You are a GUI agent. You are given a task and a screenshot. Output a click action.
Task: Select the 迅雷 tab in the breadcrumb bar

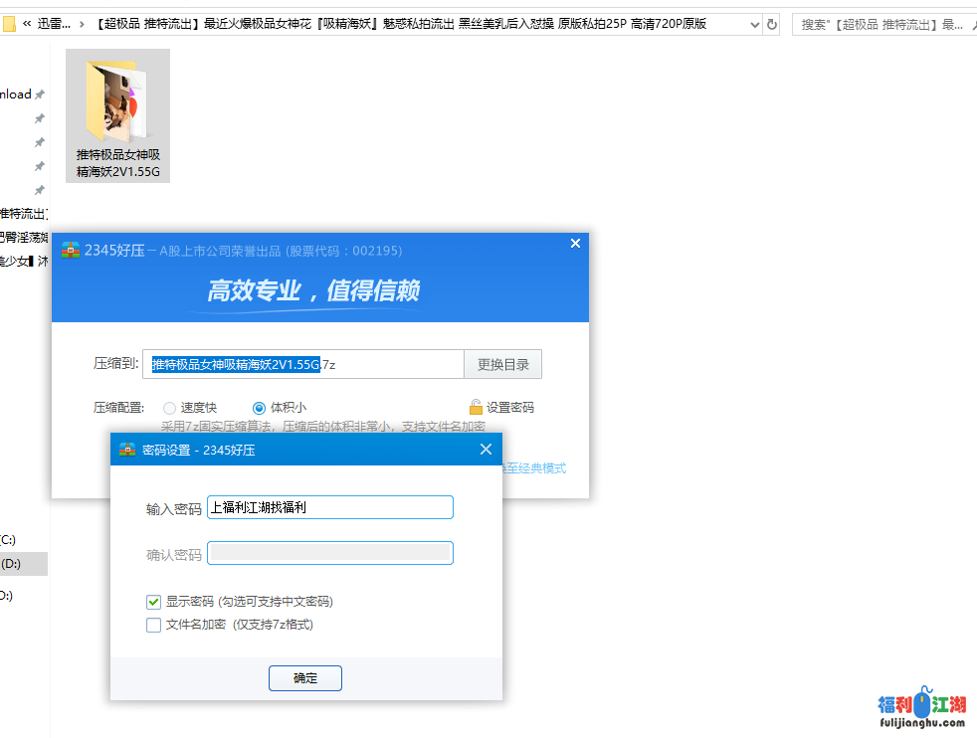[55, 23]
